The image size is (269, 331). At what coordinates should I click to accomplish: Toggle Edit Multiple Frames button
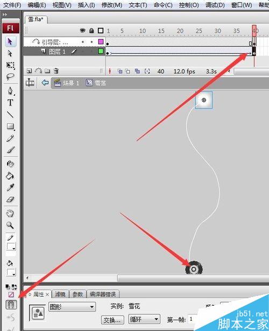(x=137, y=72)
